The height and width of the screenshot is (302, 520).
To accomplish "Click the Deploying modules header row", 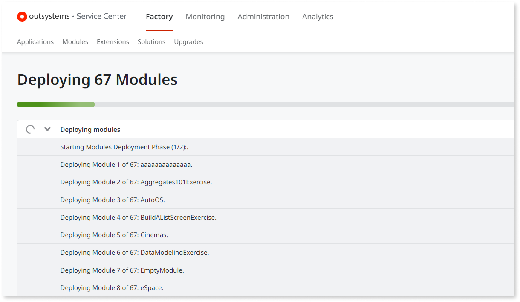I will coord(90,130).
